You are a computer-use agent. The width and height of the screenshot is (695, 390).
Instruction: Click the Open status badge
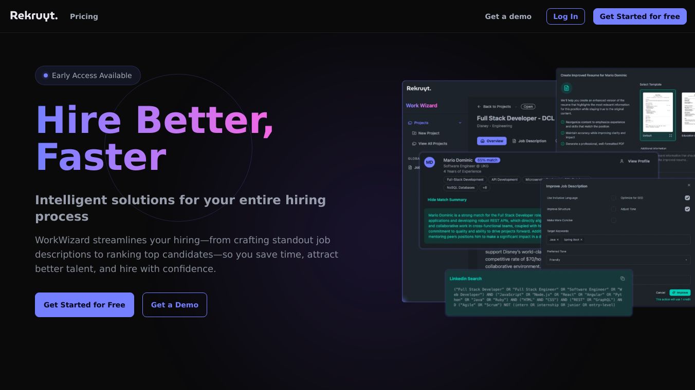[x=528, y=107]
